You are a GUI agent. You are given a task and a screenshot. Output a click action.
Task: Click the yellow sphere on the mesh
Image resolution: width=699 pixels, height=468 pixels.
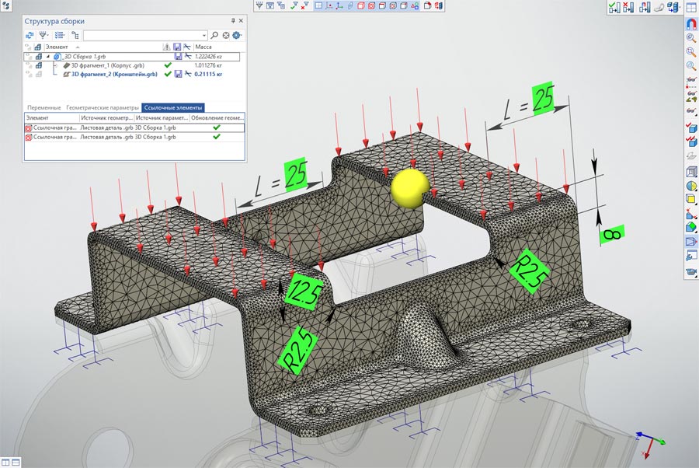click(x=409, y=187)
